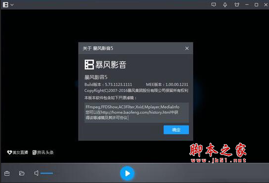Viewport: 269px width, 183px height.
Task: Click the 暴风影音 logo in About dialog
Action: (x=105, y=64)
